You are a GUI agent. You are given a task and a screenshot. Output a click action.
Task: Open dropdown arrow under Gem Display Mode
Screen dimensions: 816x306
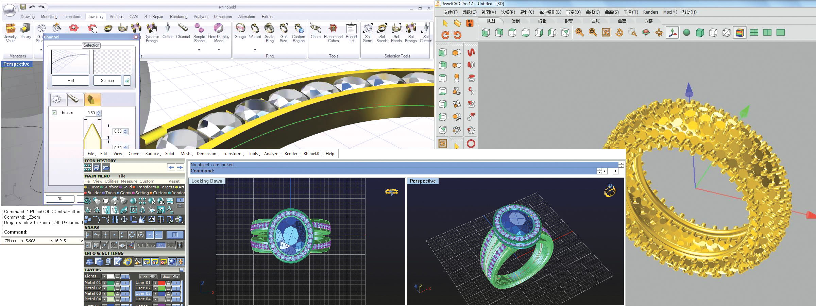[219, 50]
